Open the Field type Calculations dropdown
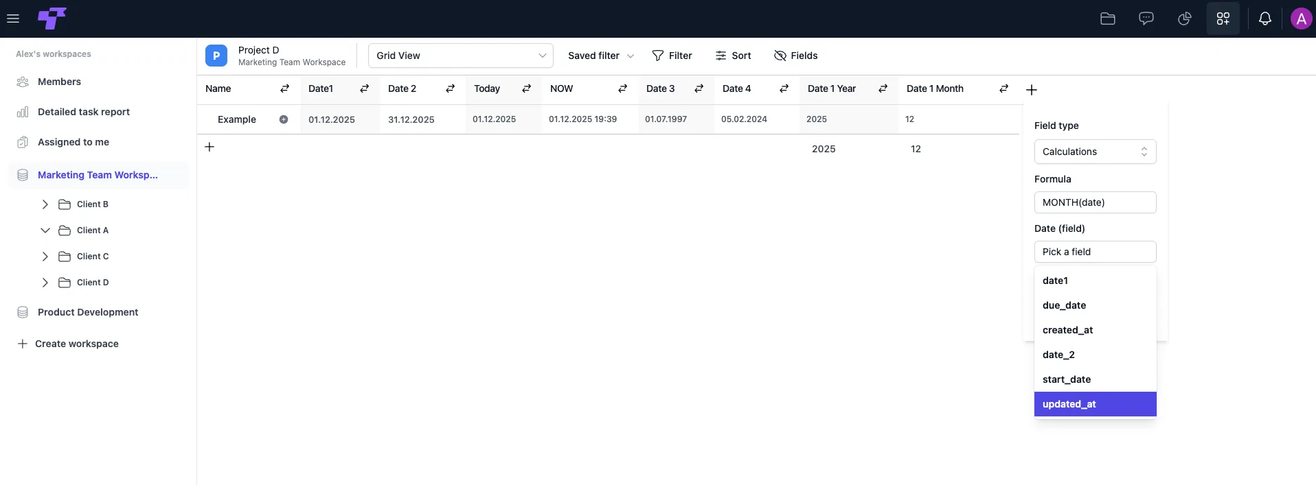This screenshot has height=485, width=1316. tap(1095, 152)
